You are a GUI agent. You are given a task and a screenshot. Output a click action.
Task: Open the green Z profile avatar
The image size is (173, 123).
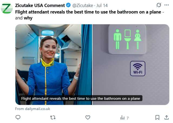tap(7, 8)
